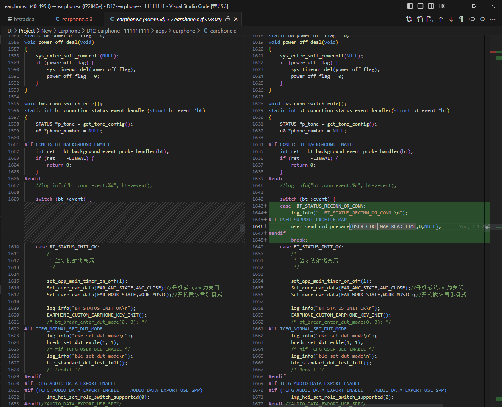Screen dimensions: 502x407
Task: Toggle the whitespace pilcrow icon
Action: click(461, 19)
